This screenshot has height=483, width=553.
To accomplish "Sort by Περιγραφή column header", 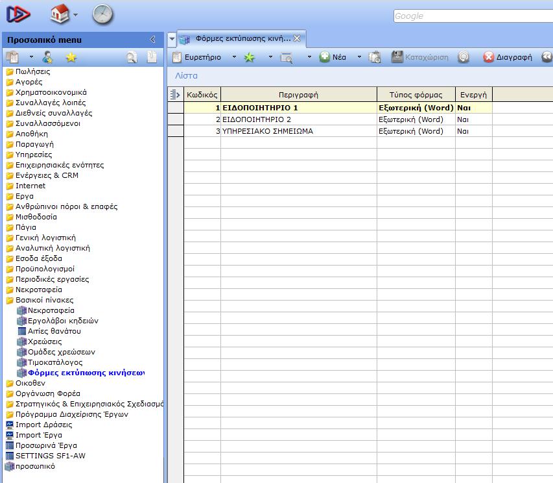I will 298,95.
